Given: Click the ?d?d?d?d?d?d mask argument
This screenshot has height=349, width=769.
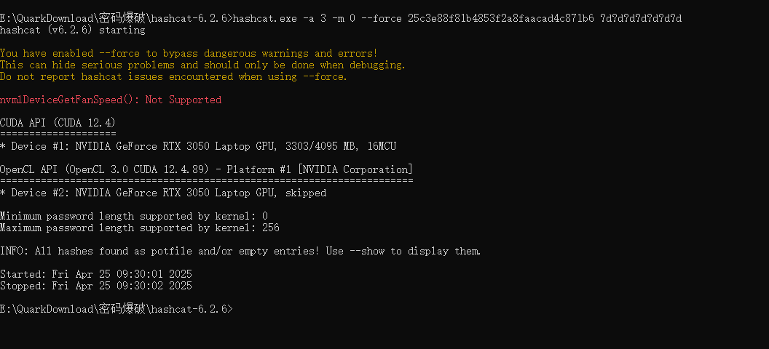Looking at the screenshot, I should [x=641, y=18].
